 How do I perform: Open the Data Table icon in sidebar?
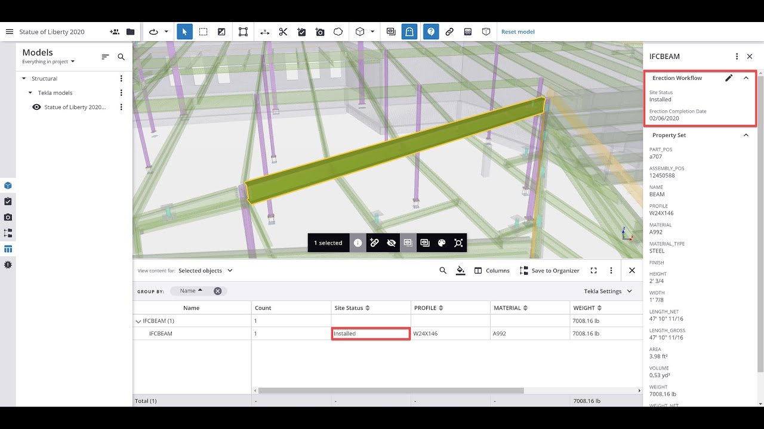[8, 249]
